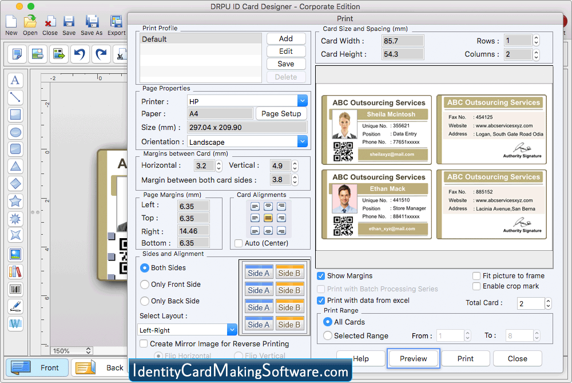Viewport: 572px width, 383px height.
Task: Choose bottom-right card alignment icon
Action: 281,231
